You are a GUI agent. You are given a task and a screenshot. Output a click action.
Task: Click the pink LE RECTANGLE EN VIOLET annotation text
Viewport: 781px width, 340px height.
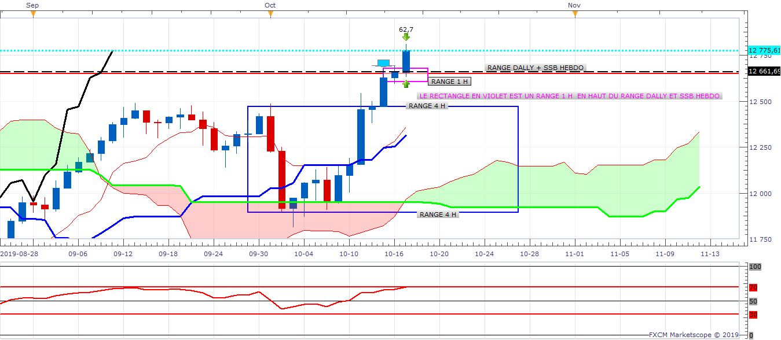[x=570, y=96]
